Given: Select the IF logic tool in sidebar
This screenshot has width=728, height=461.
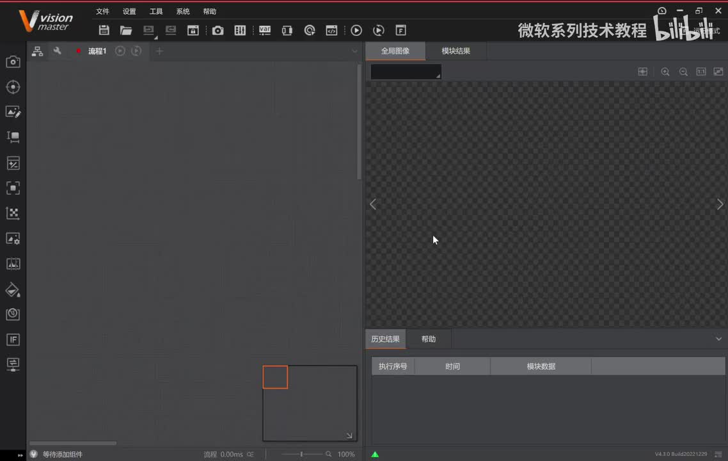Looking at the screenshot, I should [13, 340].
